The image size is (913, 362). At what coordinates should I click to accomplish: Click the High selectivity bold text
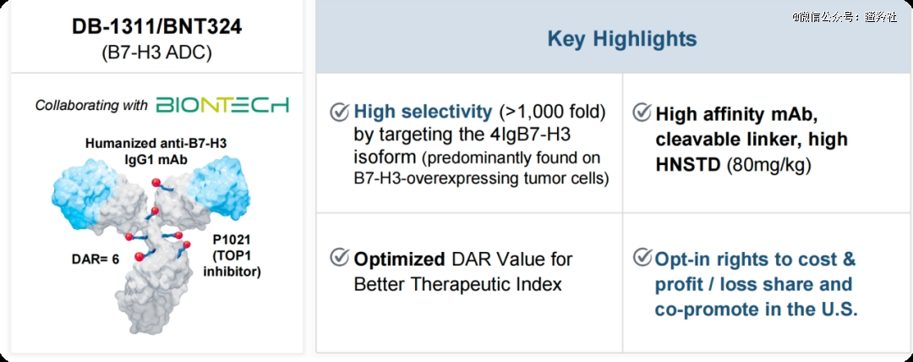point(423,112)
